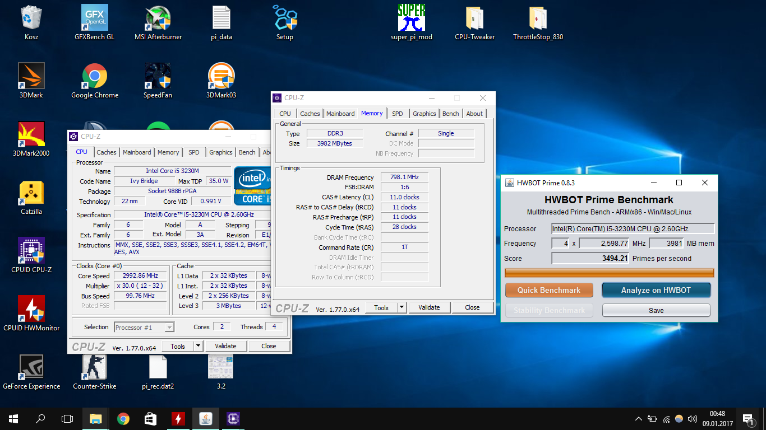Open the Kosz recycle bin icon
Screen dimensions: 766x430
(31, 22)
